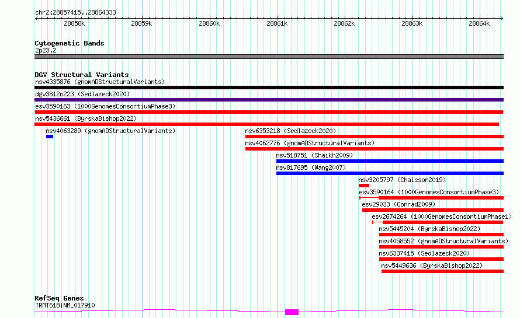Screen dimensions: 520x318
Task: Open nsv5445204 (ByrskaBishop2022) label
Action: pyautogui.click(x=429, y=229)
